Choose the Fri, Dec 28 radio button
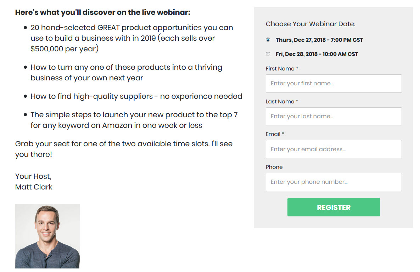 click(x=268, y=54)
